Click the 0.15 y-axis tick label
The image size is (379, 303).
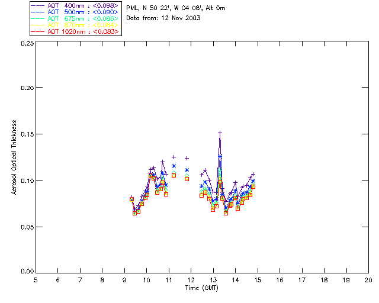coord(27,134)
